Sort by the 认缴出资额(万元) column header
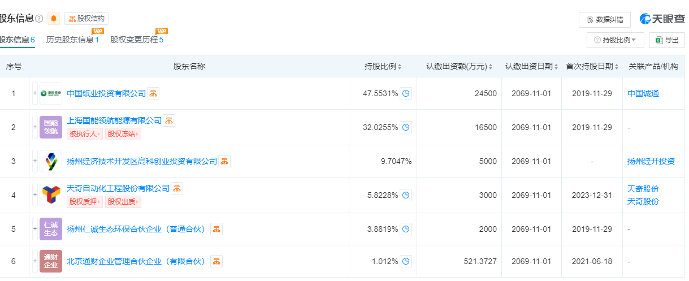689x281 pixels. click(x=459, y=66)
